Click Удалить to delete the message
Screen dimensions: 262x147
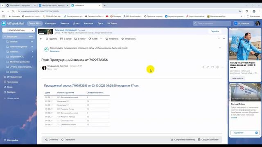pyautogui.click(x=52, y=39)
